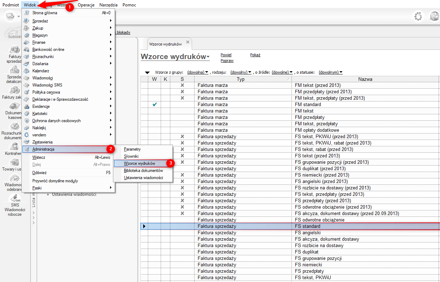Click the Powiel link
This screenshot has height=282, width=440.
pos(226,55)
